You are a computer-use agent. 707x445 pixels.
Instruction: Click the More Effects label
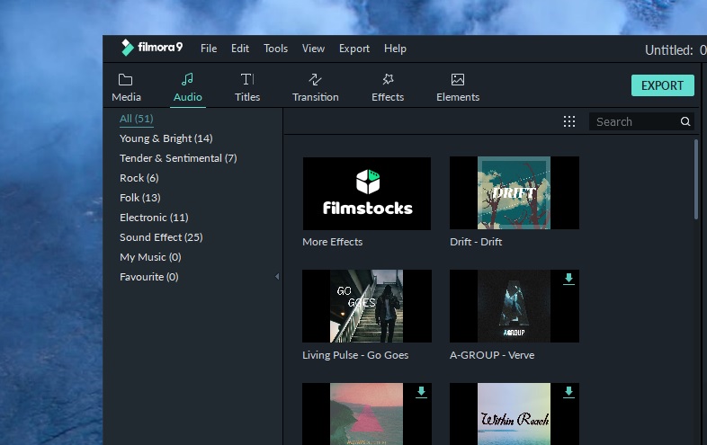pyautogui.click(x=332, y=242)
